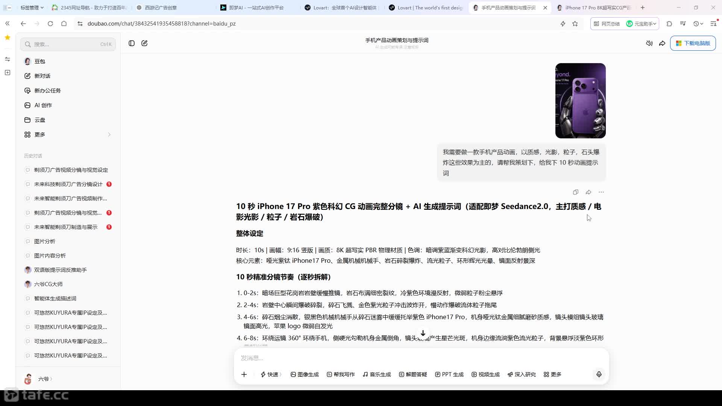The width and height of the screenshot is (722, 406).
Task: Open the browser extensions puzzle icon
Action: tap(669, 24)
